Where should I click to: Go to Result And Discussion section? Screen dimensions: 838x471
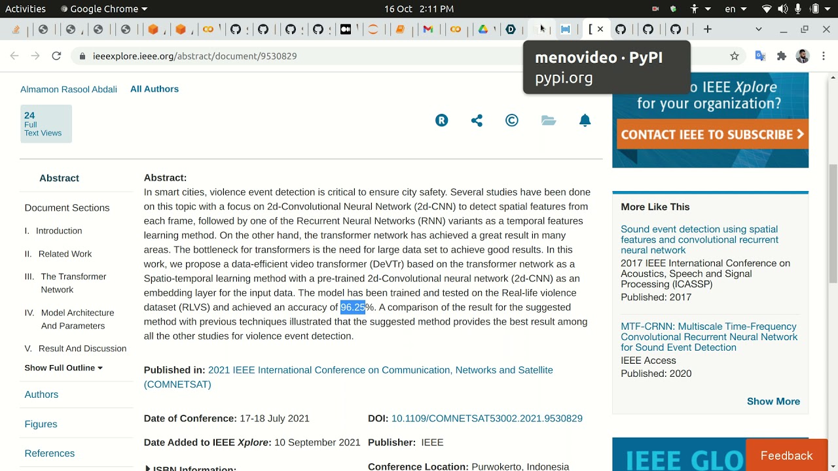(82, 349)
